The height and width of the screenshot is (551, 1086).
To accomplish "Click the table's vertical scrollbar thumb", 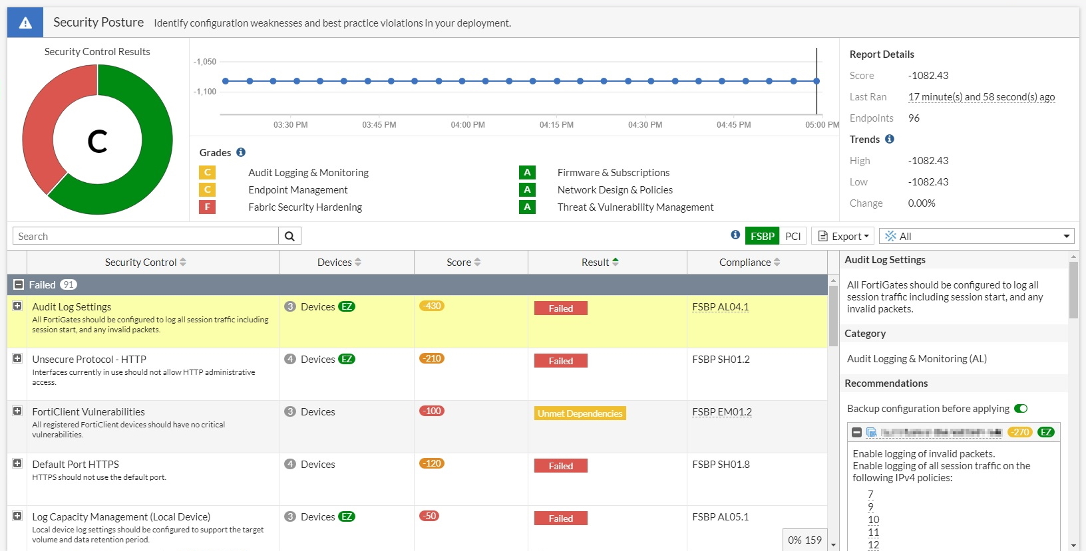I will pyautogui.click(x=833, y=316).
